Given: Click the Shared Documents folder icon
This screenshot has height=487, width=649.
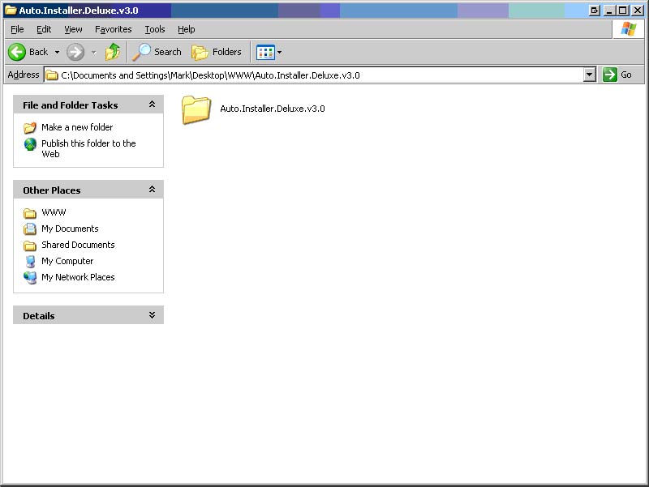Looking at the screenshot, I should (30, 246).
